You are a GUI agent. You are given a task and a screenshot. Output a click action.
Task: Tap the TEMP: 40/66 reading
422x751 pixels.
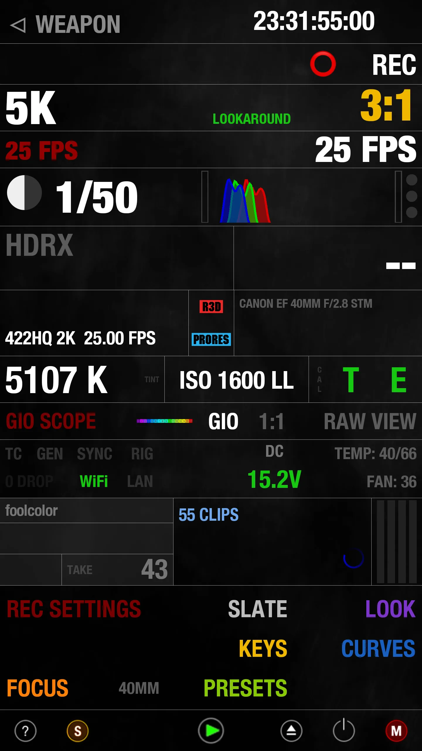(375, 454)
